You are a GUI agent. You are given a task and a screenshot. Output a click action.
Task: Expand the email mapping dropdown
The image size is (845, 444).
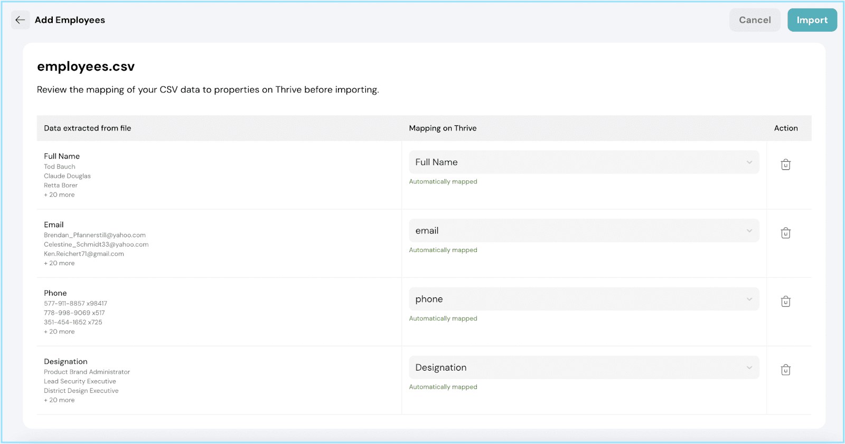(584, 231)
